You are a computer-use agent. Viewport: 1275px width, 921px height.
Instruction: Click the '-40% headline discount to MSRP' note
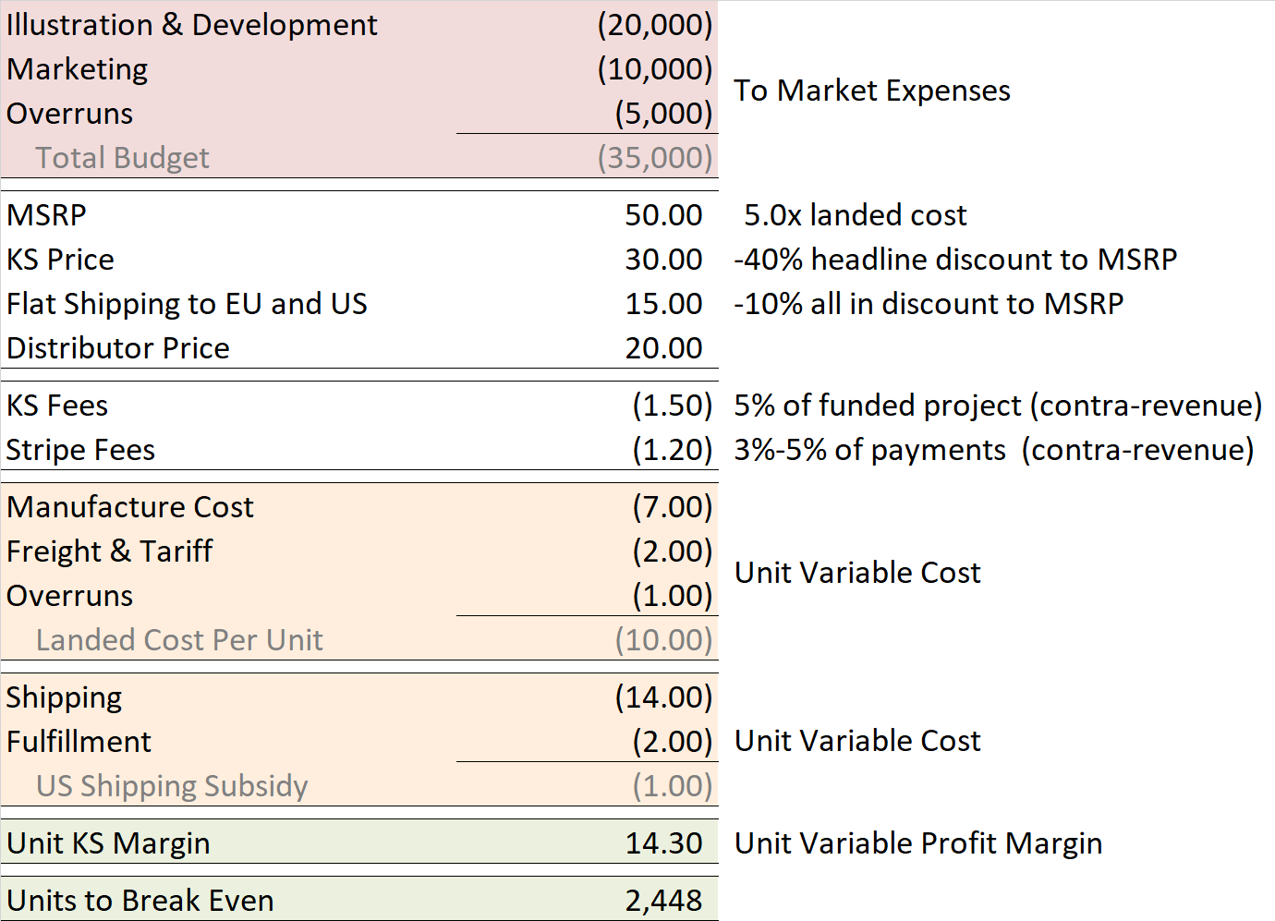tap(955, 260)
